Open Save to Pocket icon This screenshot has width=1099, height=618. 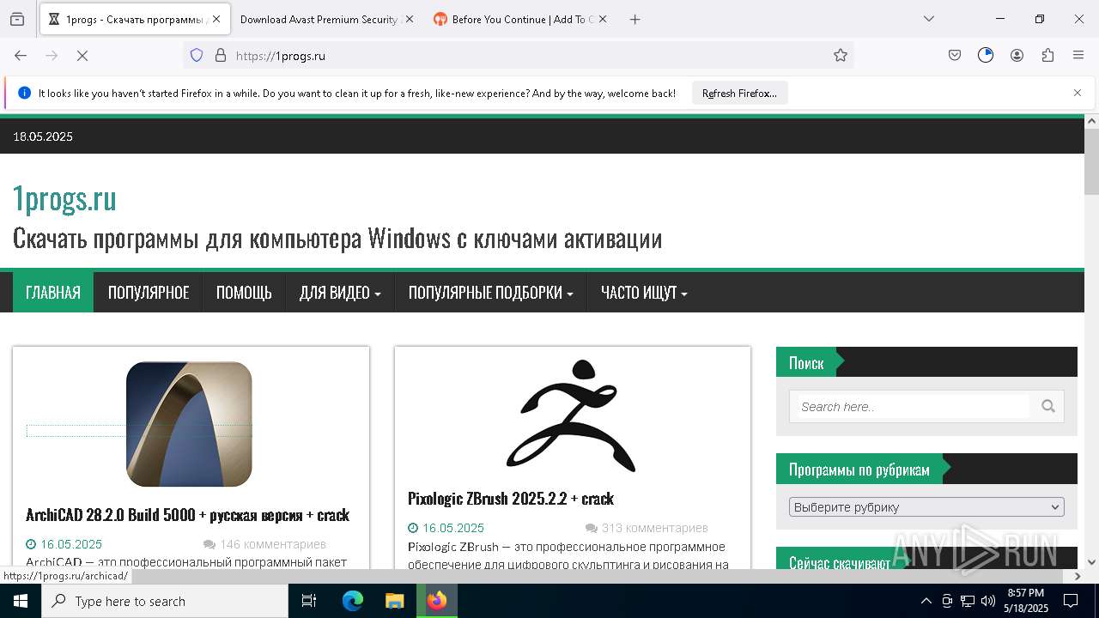click(x=955, y=55)
